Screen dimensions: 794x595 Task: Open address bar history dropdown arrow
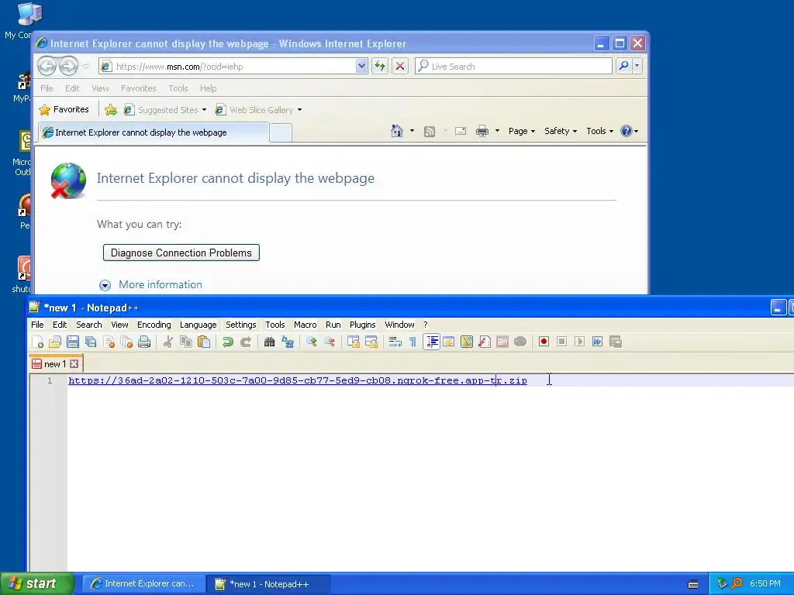coord(361,67)
